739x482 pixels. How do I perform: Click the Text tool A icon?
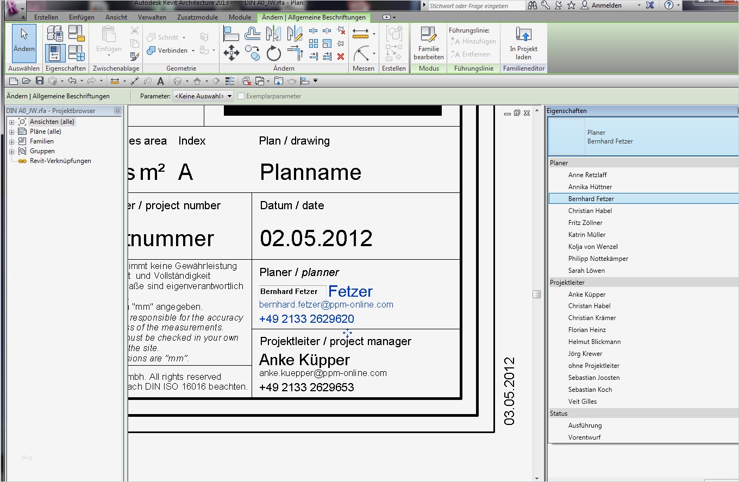click(160, 82)
